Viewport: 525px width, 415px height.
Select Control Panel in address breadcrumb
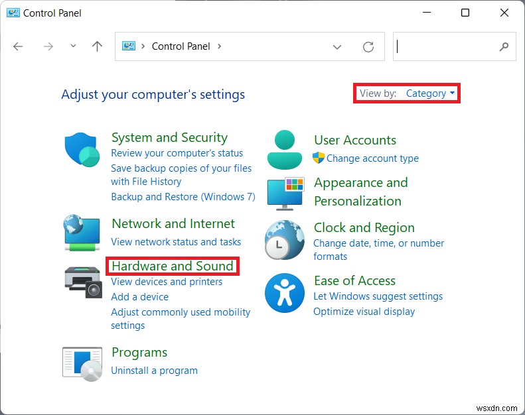181,46
